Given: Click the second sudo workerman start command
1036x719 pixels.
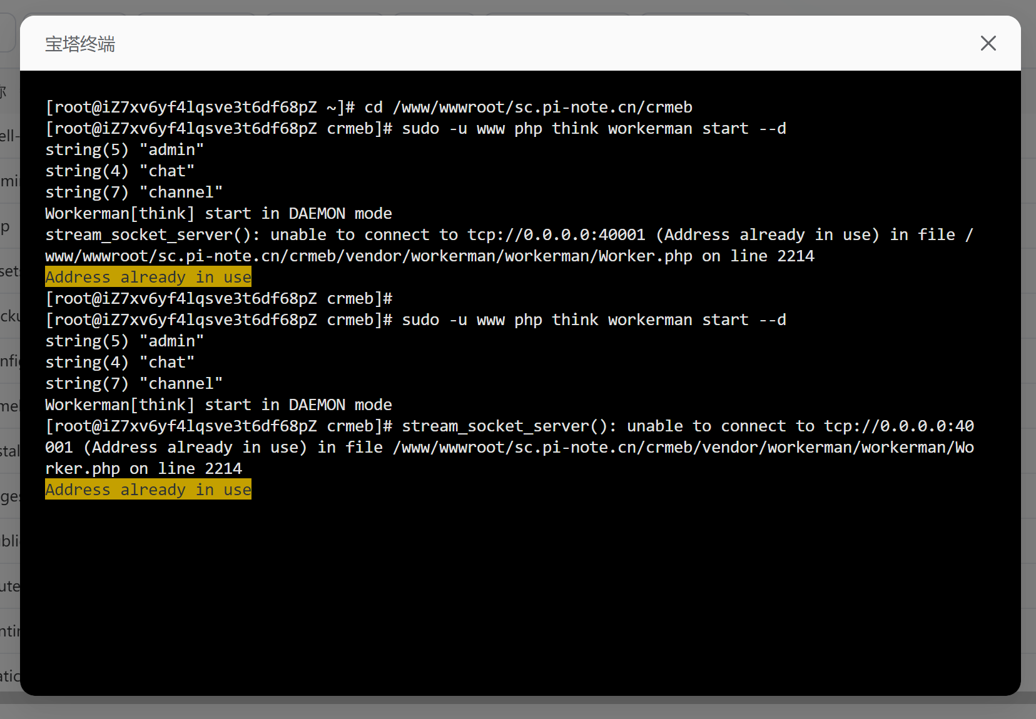Looking at the screenshot, I should [593, 320].
